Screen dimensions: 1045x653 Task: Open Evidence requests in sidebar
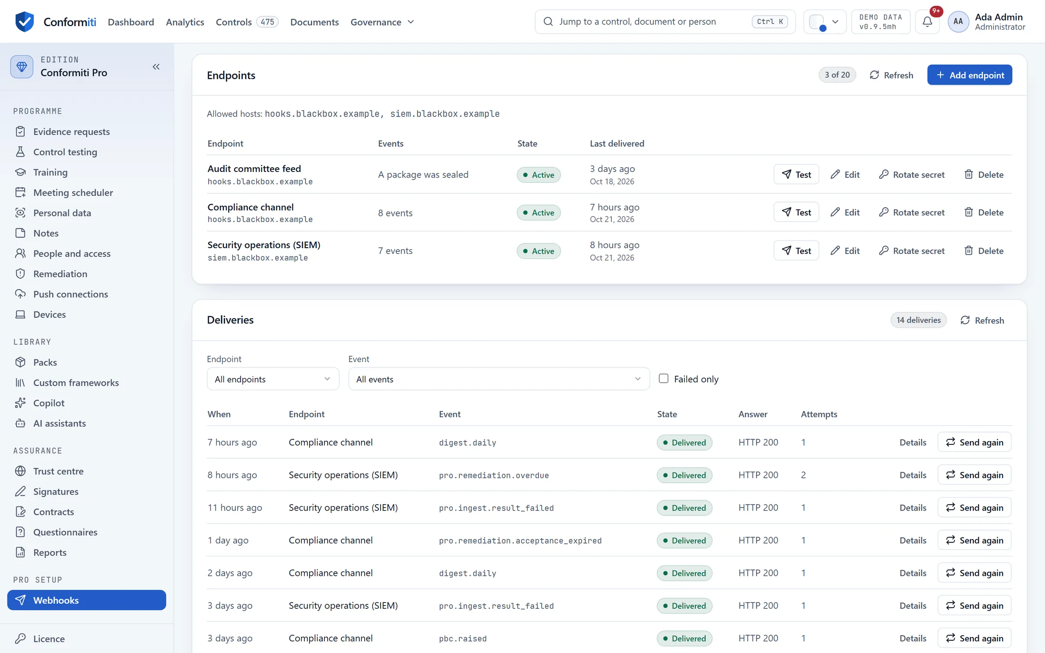87,131
